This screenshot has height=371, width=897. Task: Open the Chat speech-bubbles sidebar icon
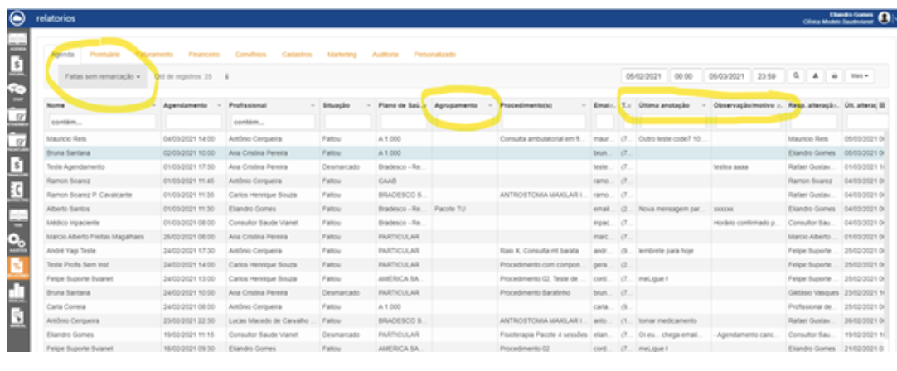pyautogui.click(x=17, y=91)
